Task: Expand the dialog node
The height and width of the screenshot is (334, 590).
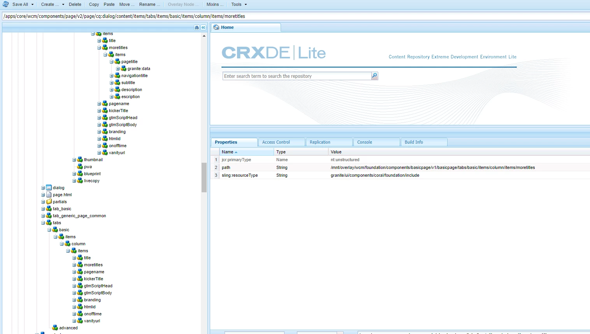Action: [43, 188]
